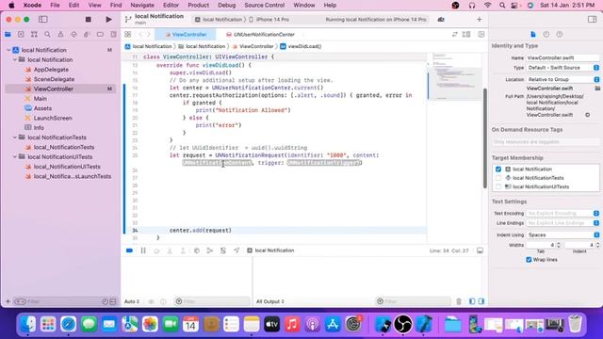Clear console with trash icon

coord(459,301)
